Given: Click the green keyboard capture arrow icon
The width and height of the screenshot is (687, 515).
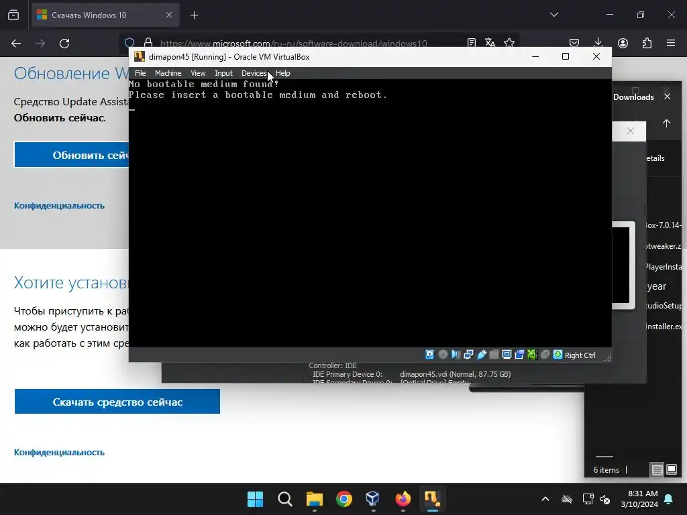Looking at the screenshot, I should [x=558, y=355].
